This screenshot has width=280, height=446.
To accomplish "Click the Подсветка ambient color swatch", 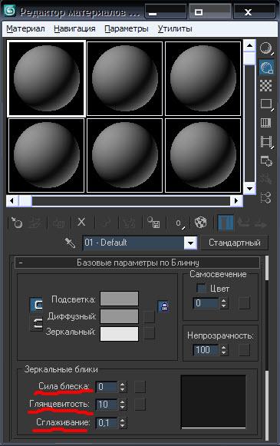I will pyautogui.click(x=120, y=299).
